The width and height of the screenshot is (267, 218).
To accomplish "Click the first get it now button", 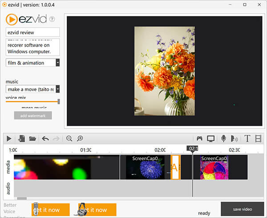I will pyautogui.click(x=51, y=210).
